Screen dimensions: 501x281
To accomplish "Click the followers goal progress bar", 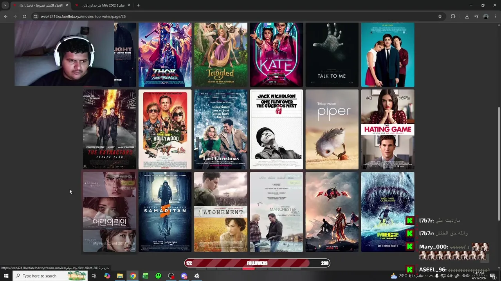I will 257,263.
